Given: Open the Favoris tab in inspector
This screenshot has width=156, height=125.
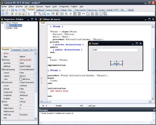Looking at the screenshot, I should tap(26, 50).
